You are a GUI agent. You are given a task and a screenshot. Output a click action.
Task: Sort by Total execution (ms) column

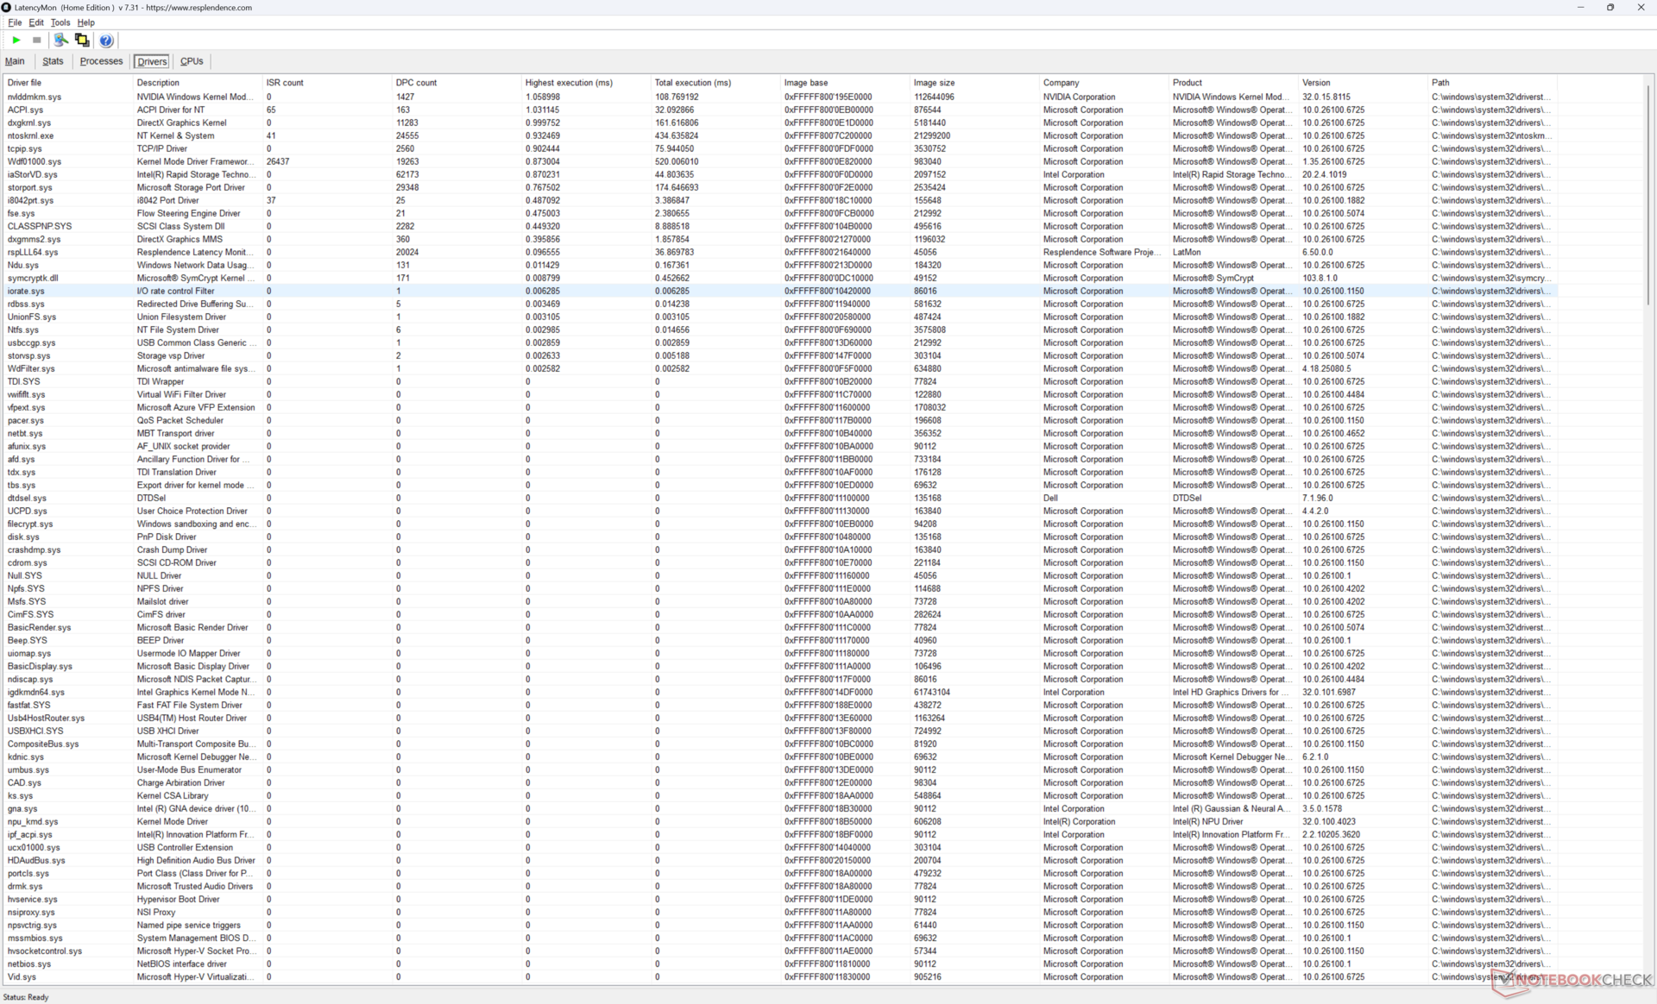pyautogui.click(x=692, y=83)
